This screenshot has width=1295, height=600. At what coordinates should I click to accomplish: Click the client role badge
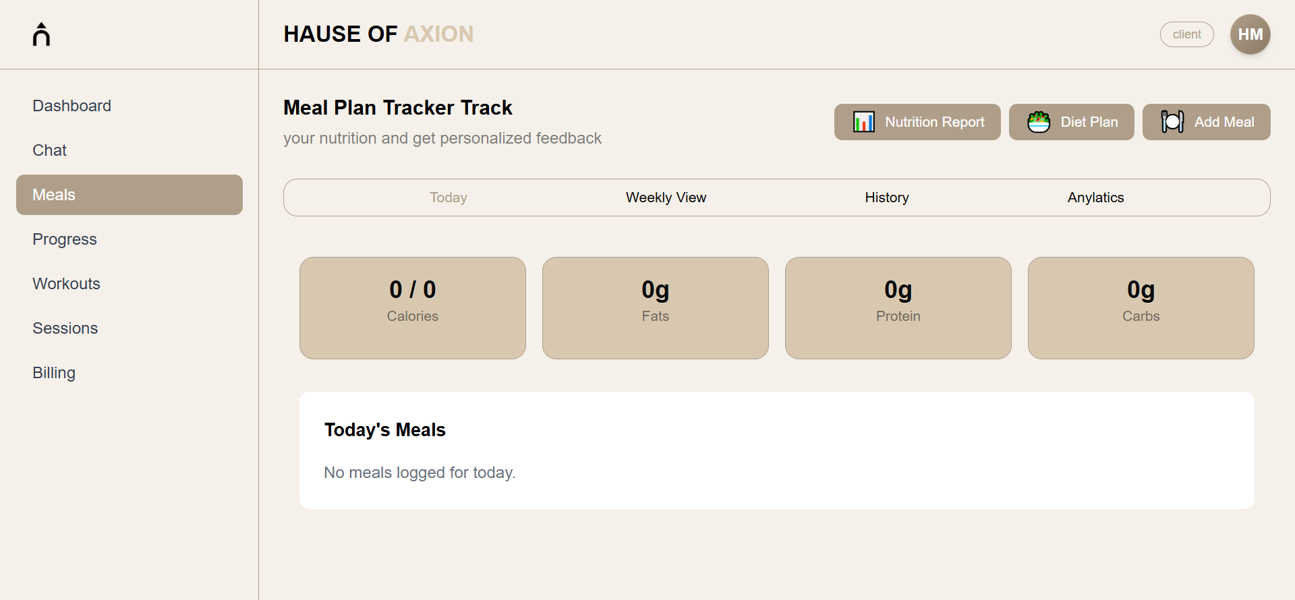[x=1186, y=34]
